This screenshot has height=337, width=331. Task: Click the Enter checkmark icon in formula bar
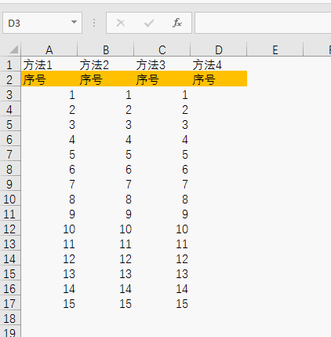pos(149,23)
